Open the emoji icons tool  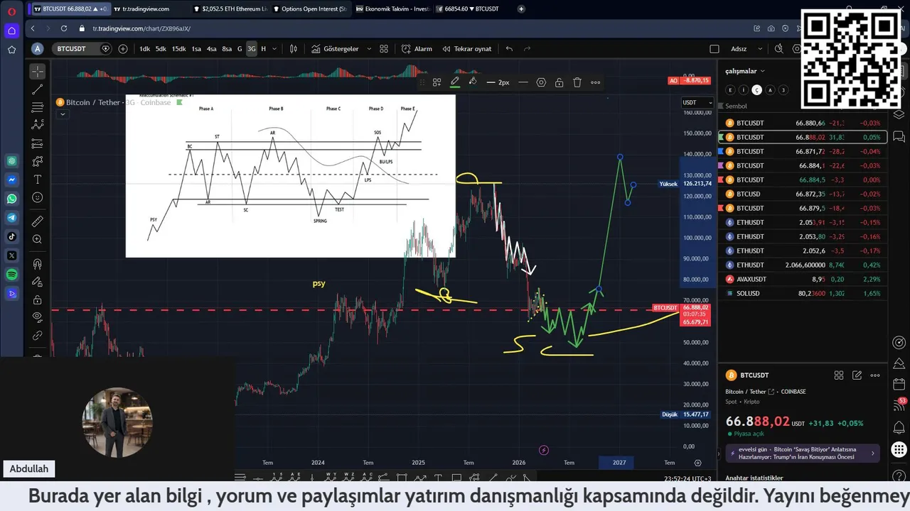coord(38,197)
